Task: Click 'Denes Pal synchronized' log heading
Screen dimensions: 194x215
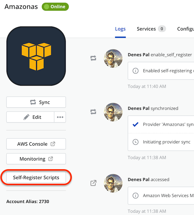Action: pyautogui.click(x=153, y=108)
